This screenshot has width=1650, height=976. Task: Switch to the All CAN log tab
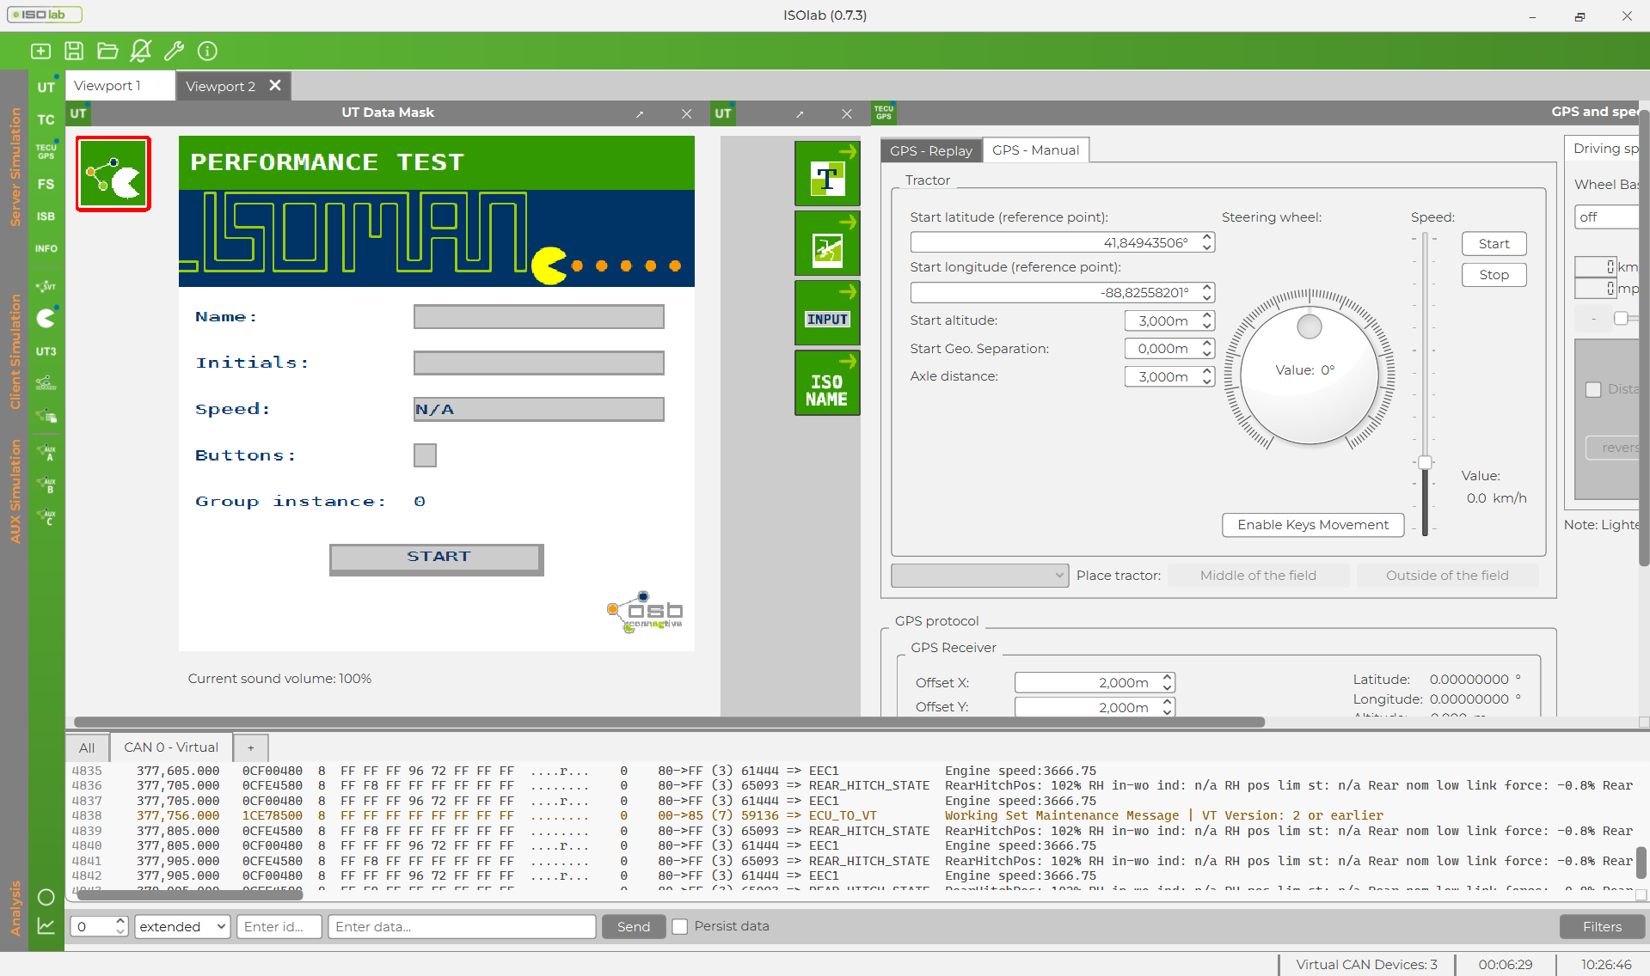tap(87, 747)
